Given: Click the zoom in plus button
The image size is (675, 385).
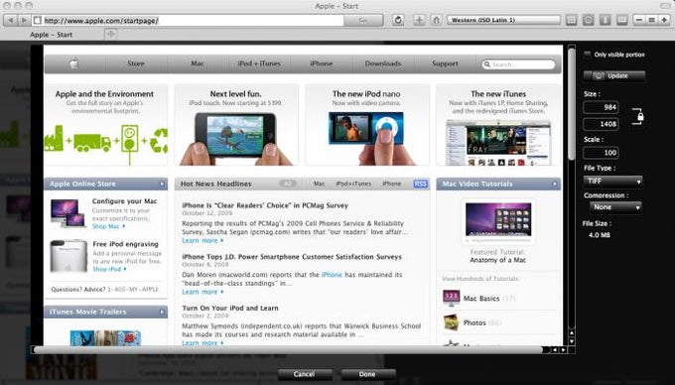Looking at the screenshot, I should pyautogui.click(x=664, y=20).
